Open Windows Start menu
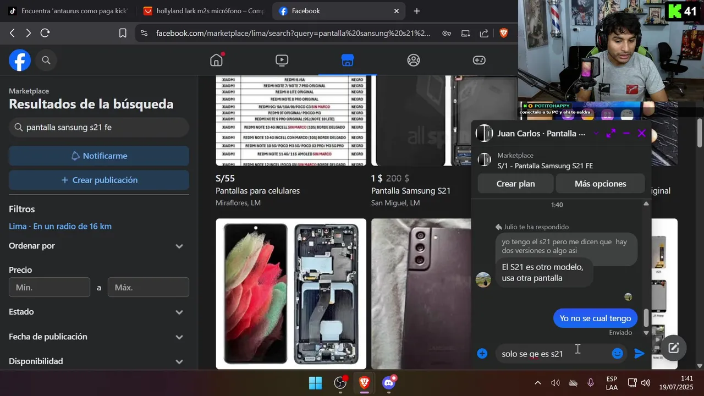704x396 pixels. pos(316,383)
